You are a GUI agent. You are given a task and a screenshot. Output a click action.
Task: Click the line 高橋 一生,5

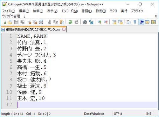31,67
